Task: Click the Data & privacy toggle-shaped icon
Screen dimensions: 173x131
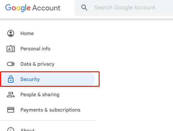Action: pyautogui.click(x=11, y=64)
